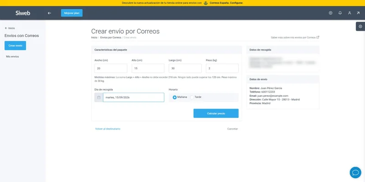The width and height of the screenshot is (365, 182).
Task: Click the Teléfono 600112233 text
Action: (262, 92)
